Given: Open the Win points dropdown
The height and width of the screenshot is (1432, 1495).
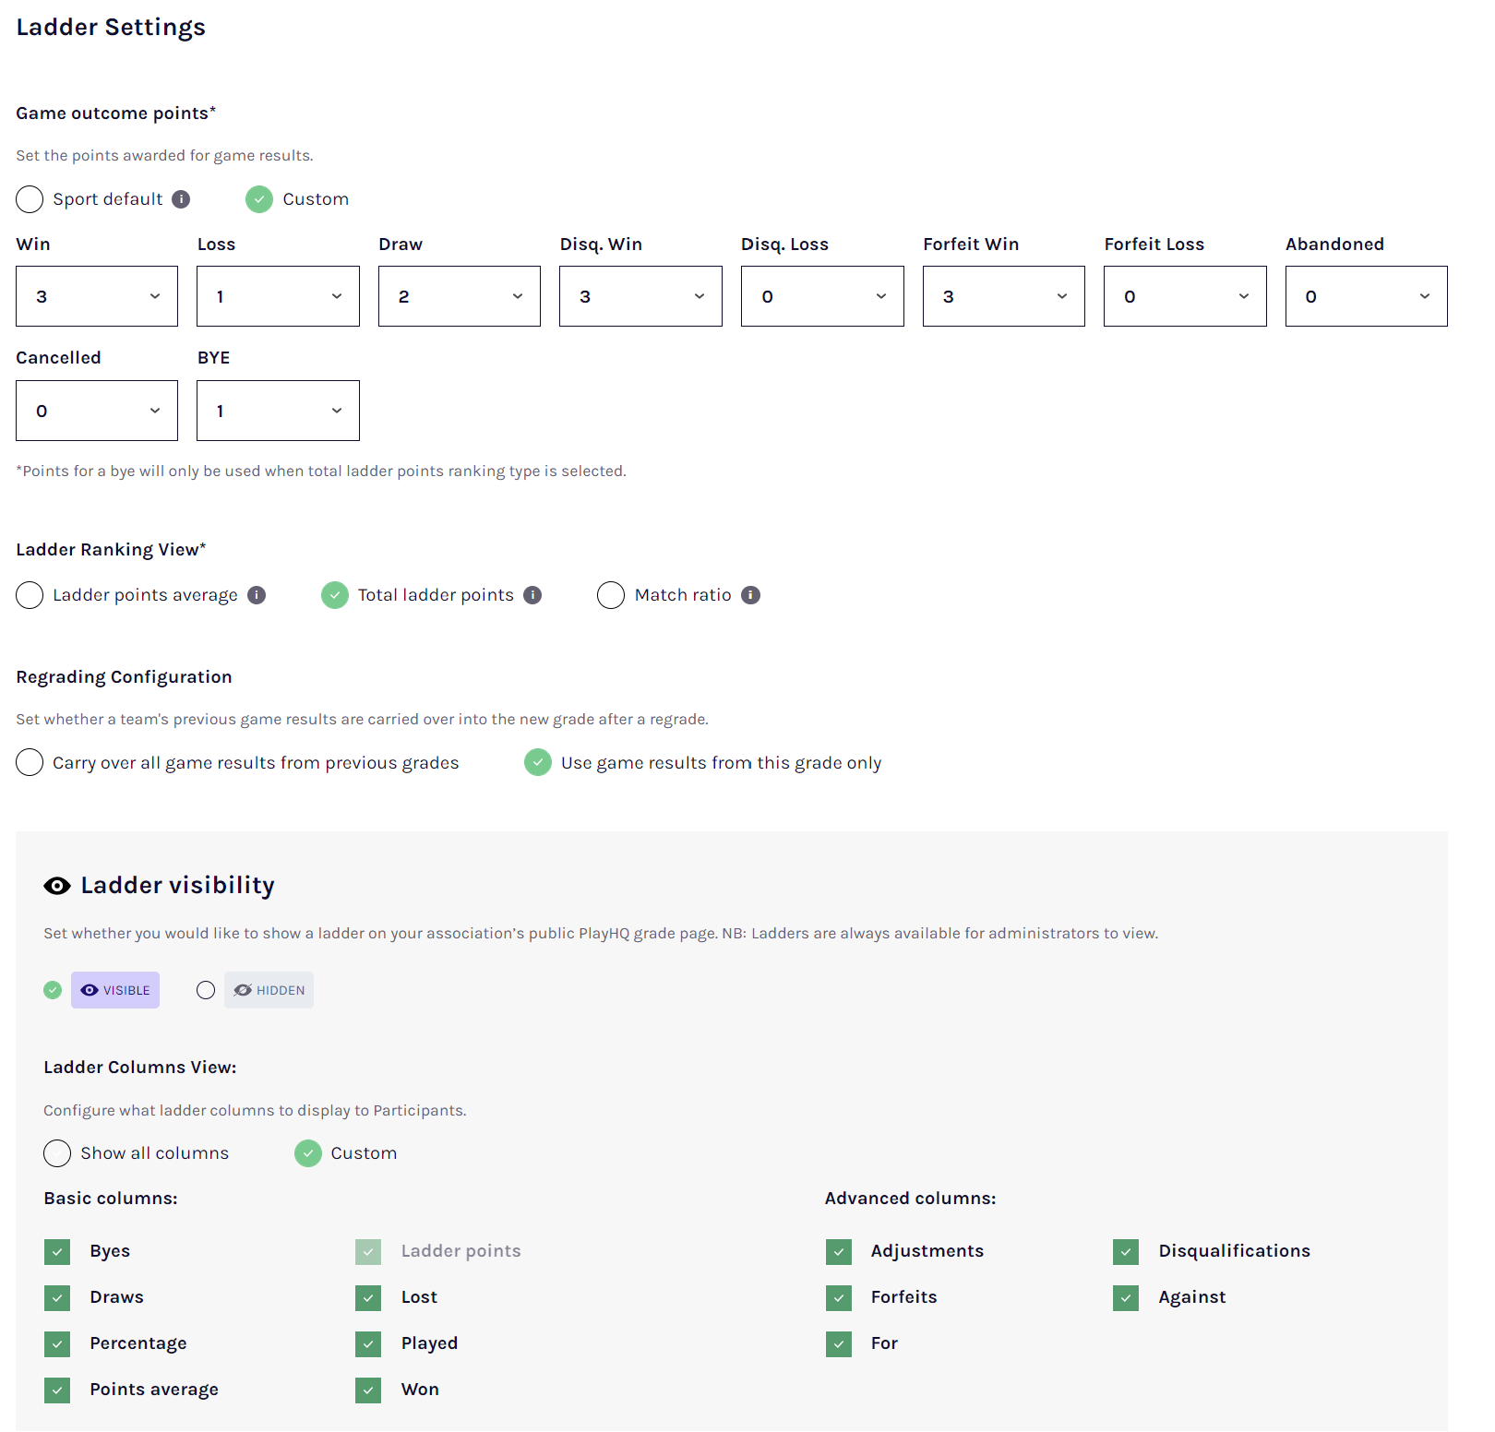Looking at the screenshot, I should (97, 296).
